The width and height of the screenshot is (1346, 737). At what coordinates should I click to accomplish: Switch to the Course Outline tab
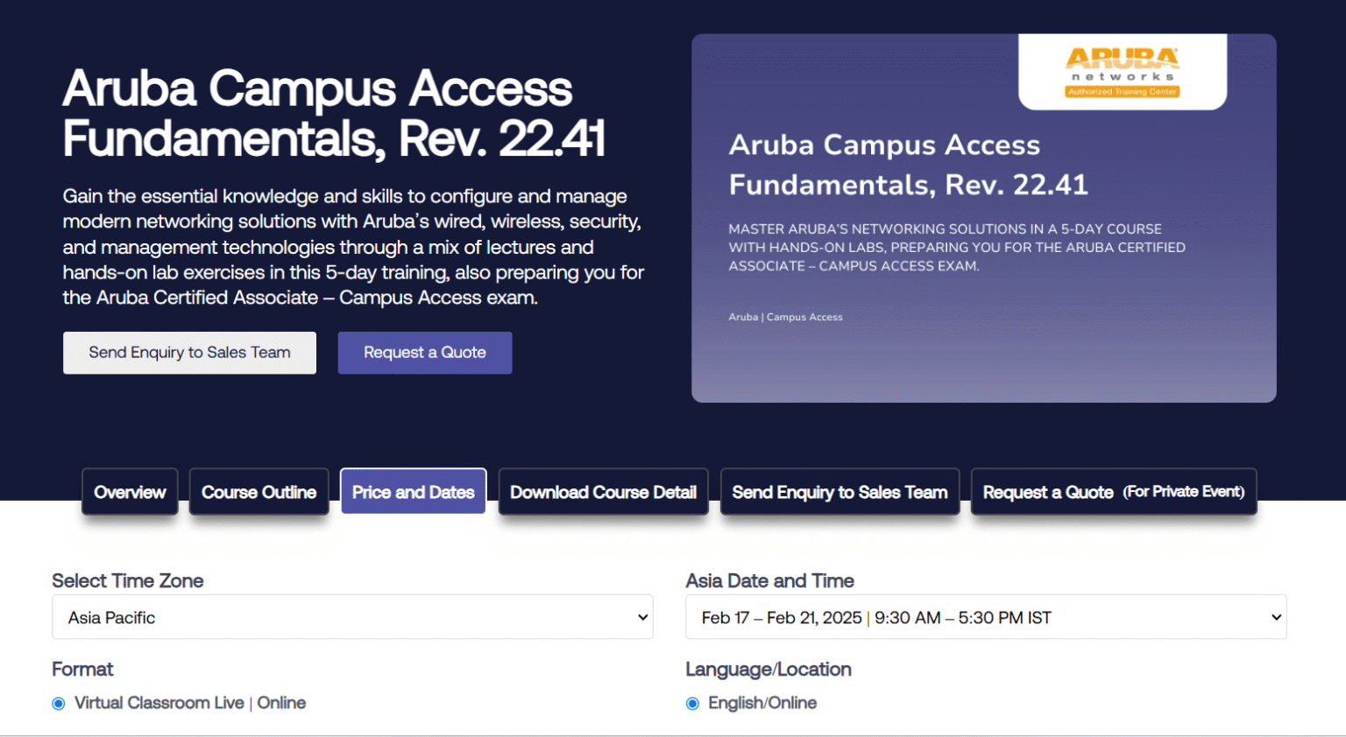click(259, 492)
